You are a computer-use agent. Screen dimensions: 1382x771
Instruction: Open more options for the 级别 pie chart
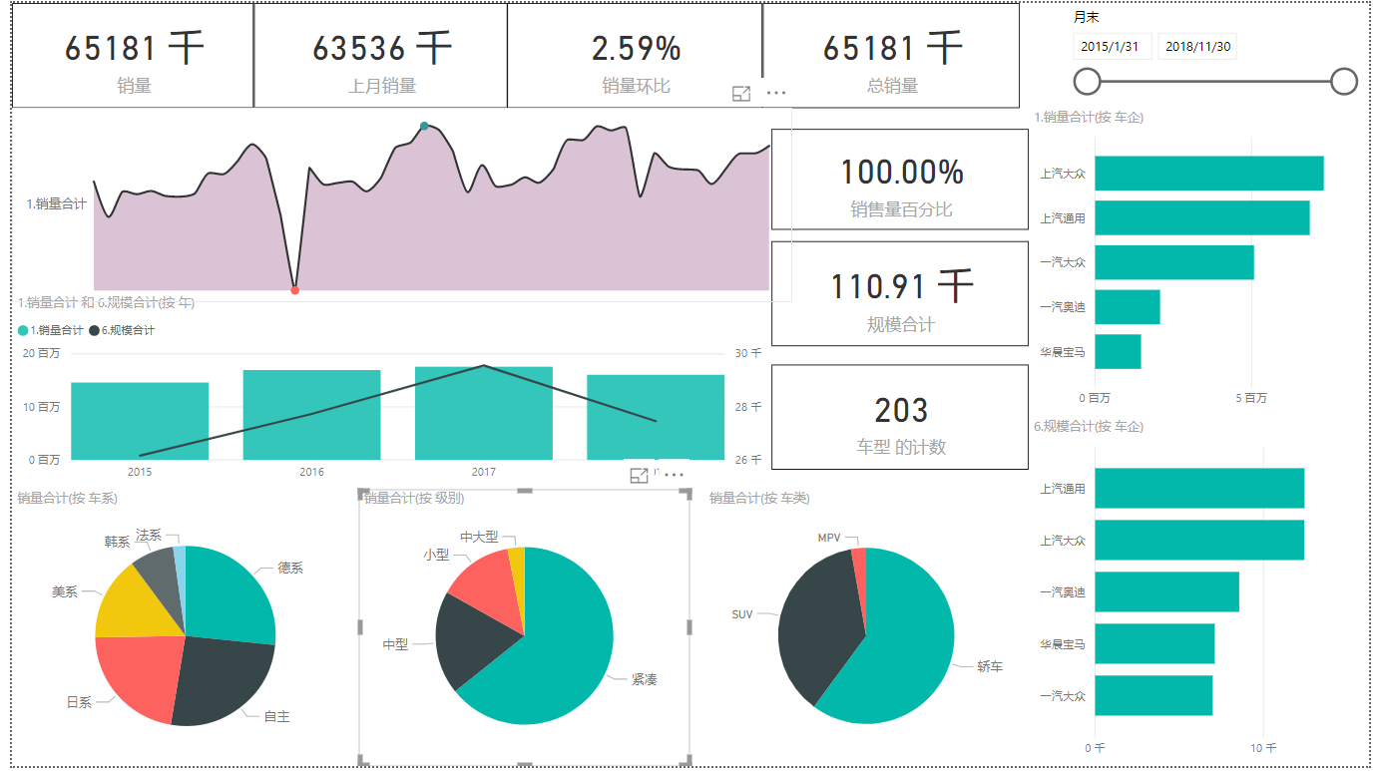tap(674, 476)
